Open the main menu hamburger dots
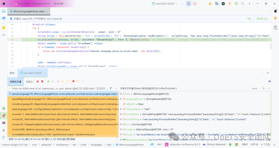The image size is (279, 148). 11,4
